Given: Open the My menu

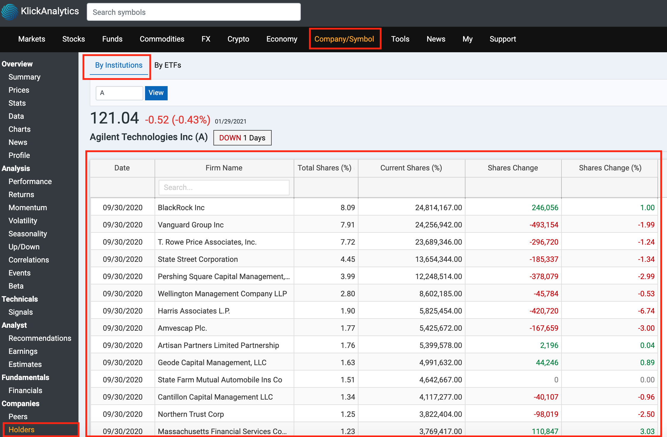Looking at the screenshot, I should [467, 39].
